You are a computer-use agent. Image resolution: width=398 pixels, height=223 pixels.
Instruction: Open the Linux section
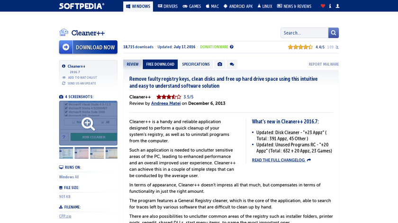(265, 6)
